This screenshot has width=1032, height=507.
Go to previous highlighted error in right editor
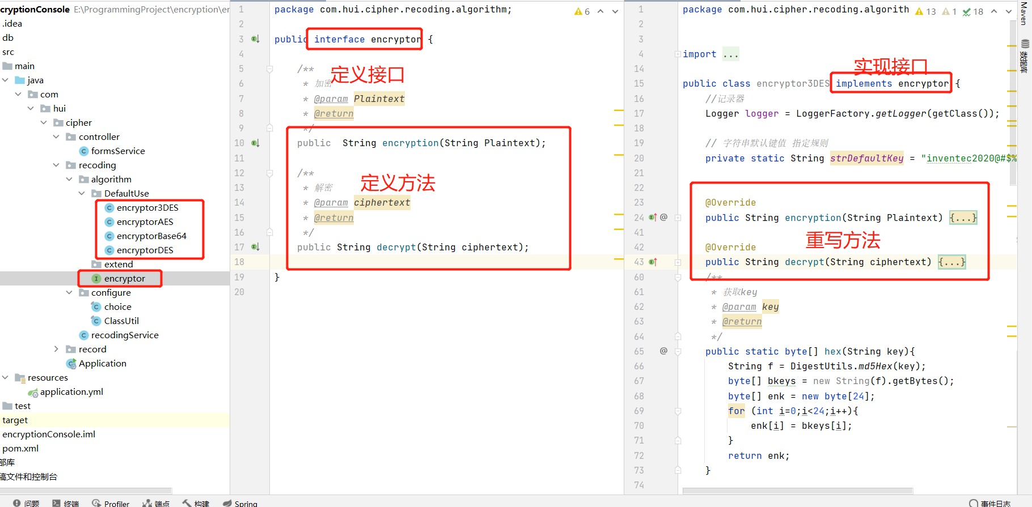(x=994, y=11)
